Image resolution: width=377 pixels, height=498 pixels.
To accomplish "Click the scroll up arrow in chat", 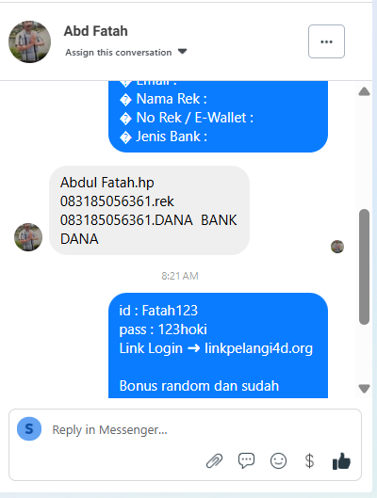I will pos(365,91).
